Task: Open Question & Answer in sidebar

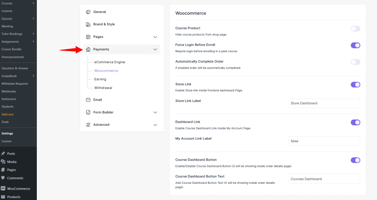Action: tap(15, 68)
